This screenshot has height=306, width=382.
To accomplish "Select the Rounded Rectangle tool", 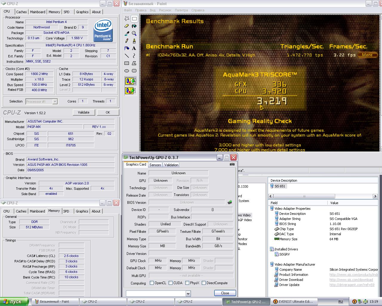I will coord(134,71).
